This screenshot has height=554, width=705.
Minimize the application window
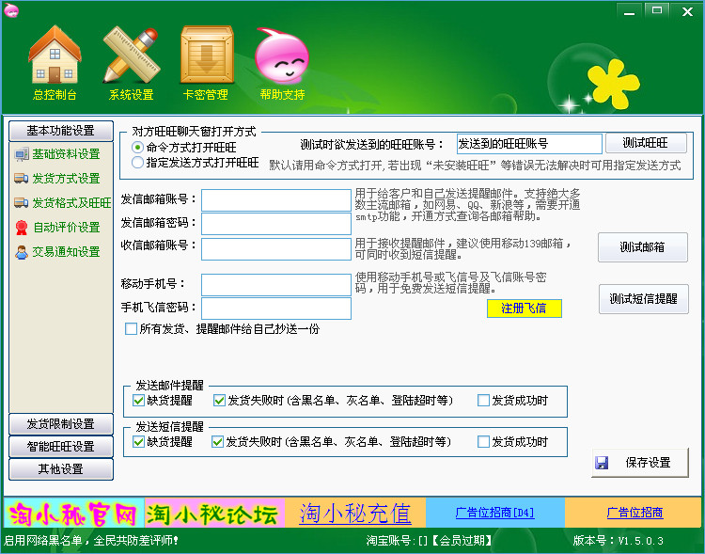tap(630, 10)
